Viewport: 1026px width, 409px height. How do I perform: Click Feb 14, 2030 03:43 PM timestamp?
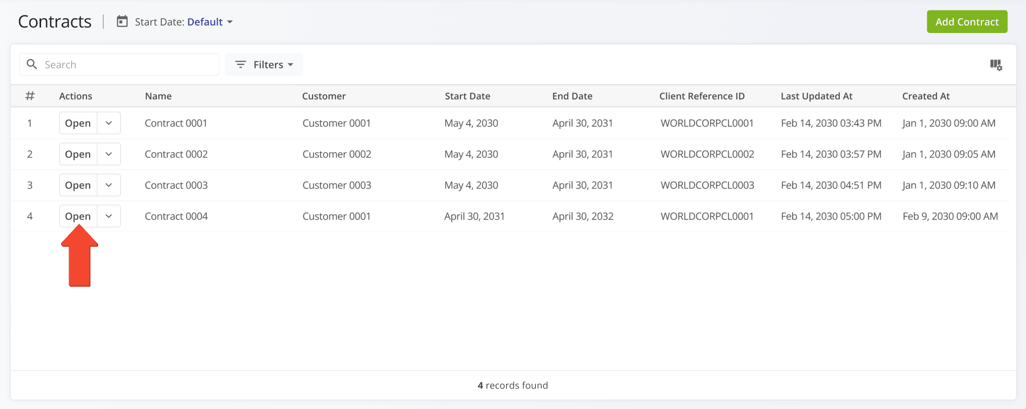tap(831, 123)
